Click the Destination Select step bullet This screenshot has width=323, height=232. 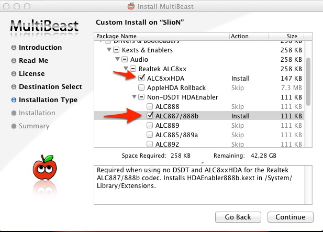click(14, 87)
